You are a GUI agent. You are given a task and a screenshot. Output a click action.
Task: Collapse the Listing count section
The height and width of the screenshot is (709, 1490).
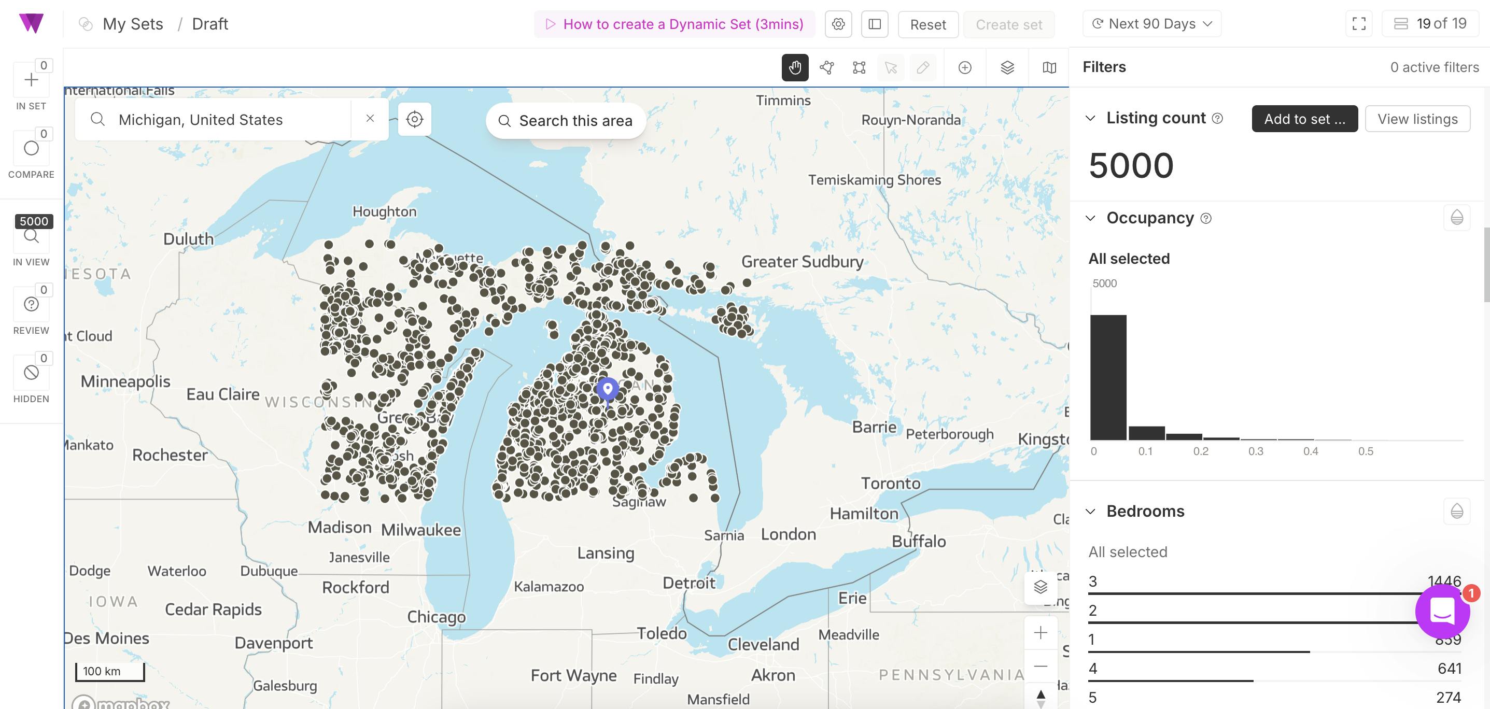click(x=1090, y=118)
